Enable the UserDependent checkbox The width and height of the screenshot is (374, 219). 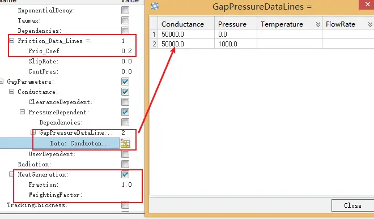point(125,154)
